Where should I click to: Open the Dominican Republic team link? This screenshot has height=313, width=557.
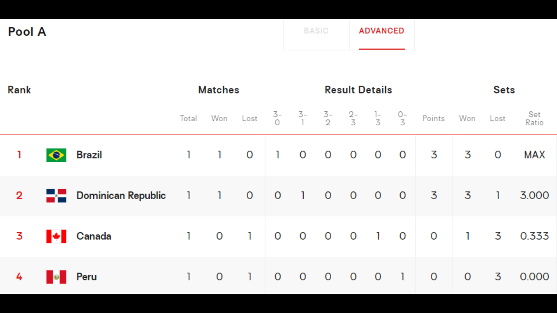pyautogui.click(x=121, y=196)
